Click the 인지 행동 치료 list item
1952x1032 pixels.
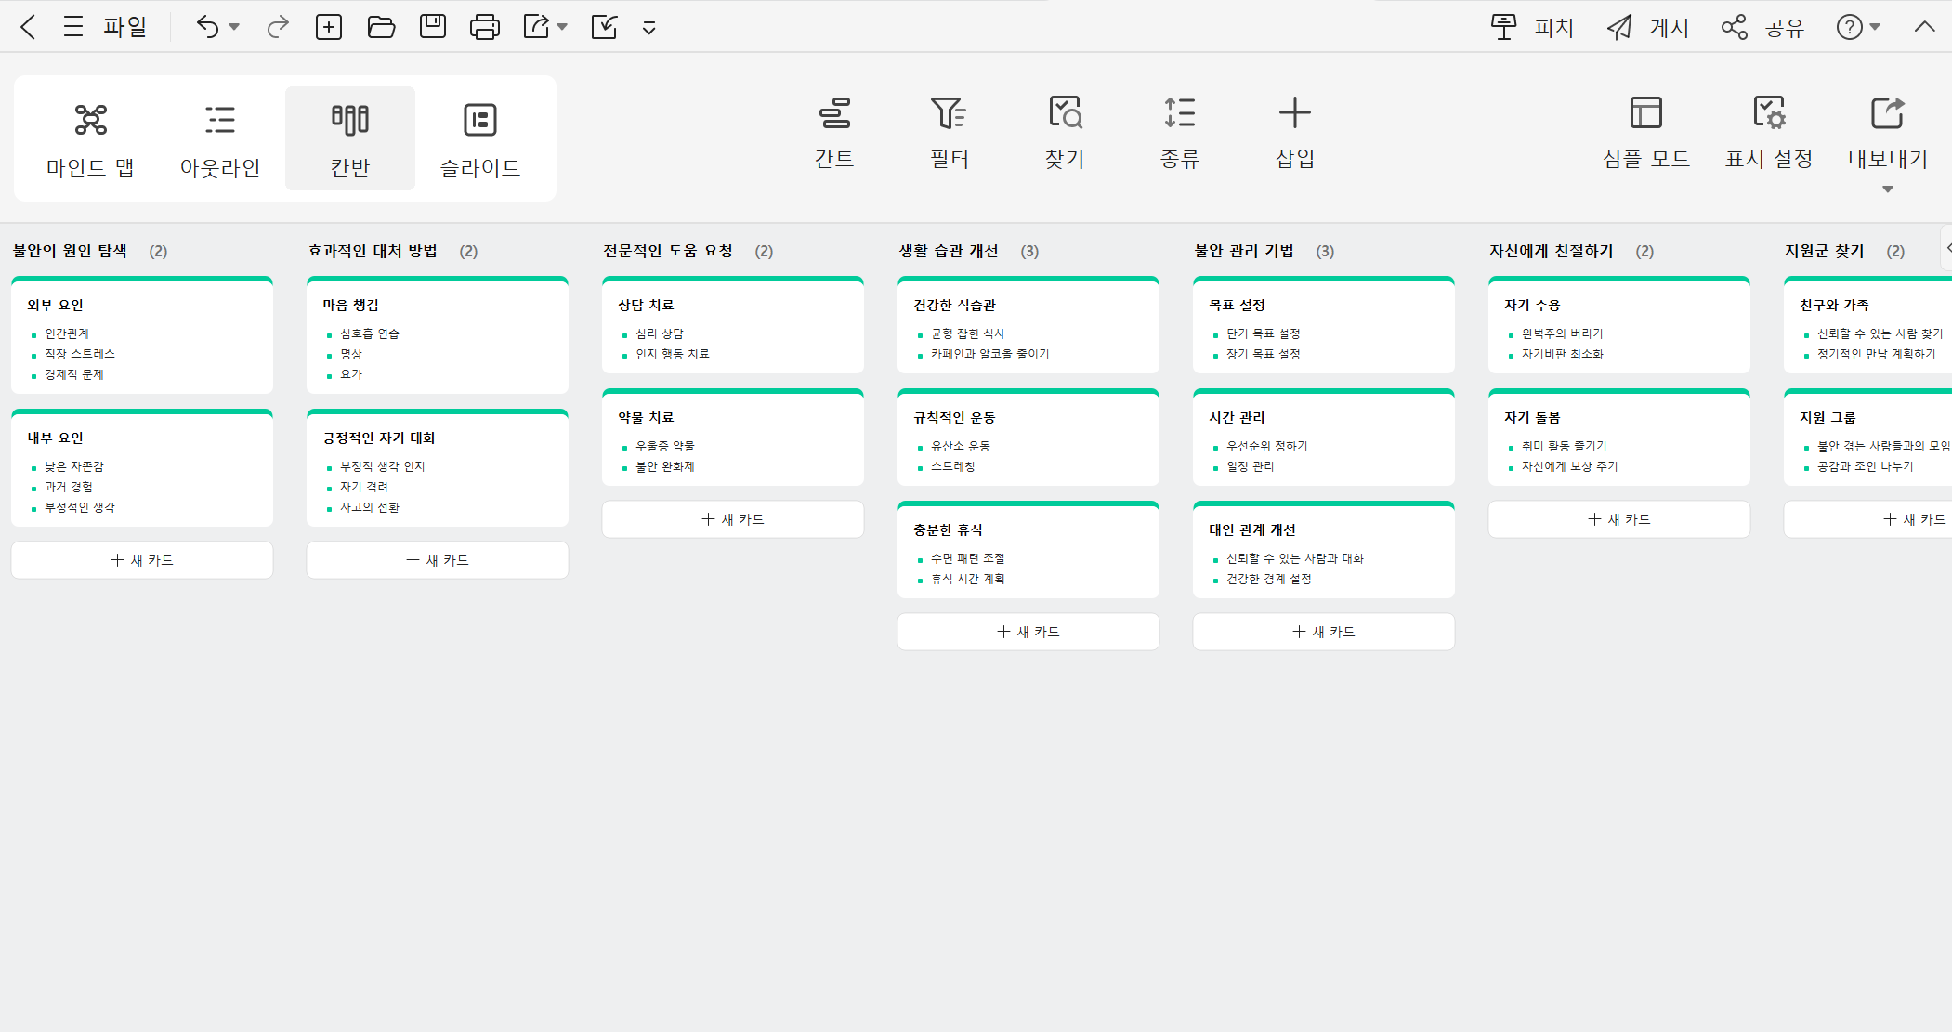pos(672,354)
